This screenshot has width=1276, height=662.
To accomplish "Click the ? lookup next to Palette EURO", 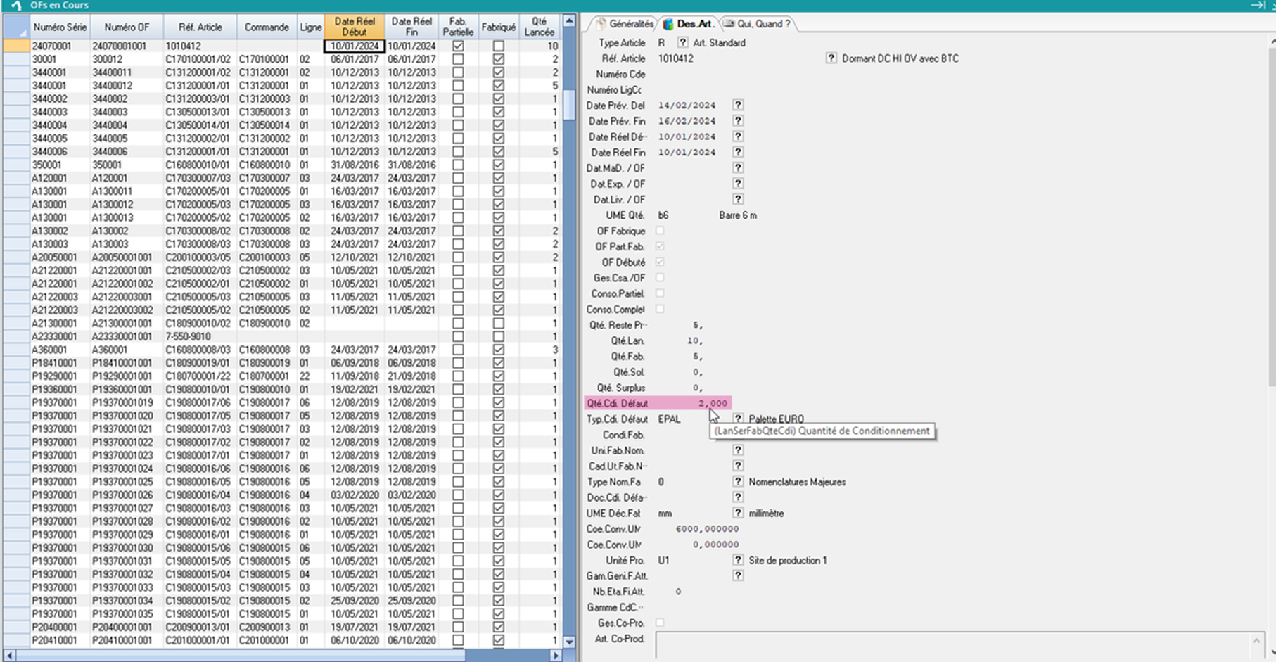I will [738, 419].
